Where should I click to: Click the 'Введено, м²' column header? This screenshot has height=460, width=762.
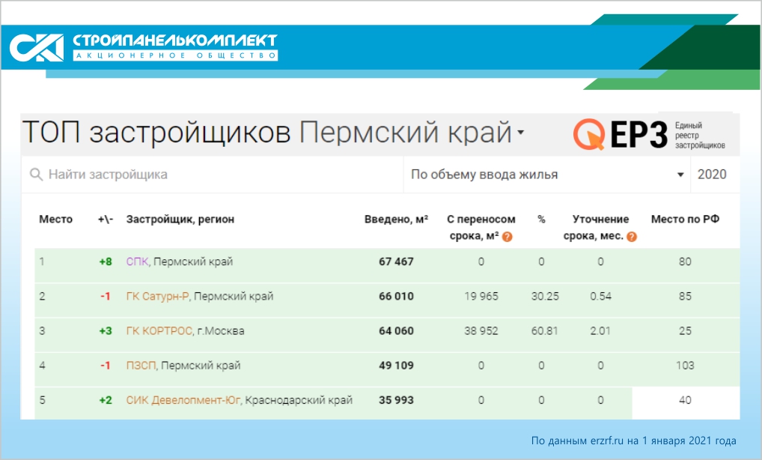tap(396, 220)
